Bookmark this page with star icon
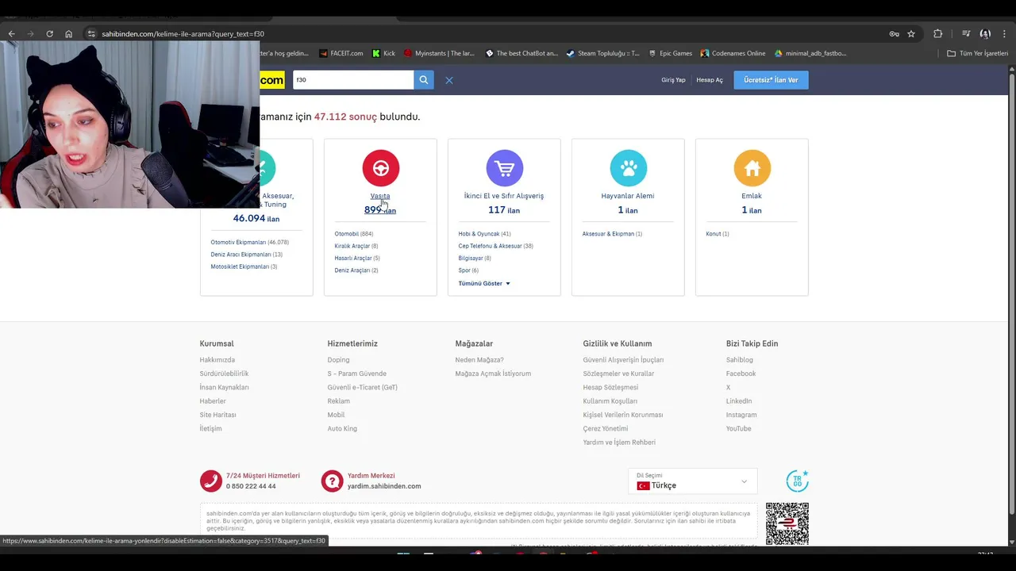 [x=911, y=34]
